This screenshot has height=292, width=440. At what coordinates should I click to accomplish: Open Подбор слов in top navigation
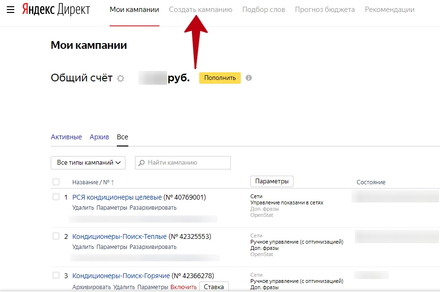[x=264, y=10]
